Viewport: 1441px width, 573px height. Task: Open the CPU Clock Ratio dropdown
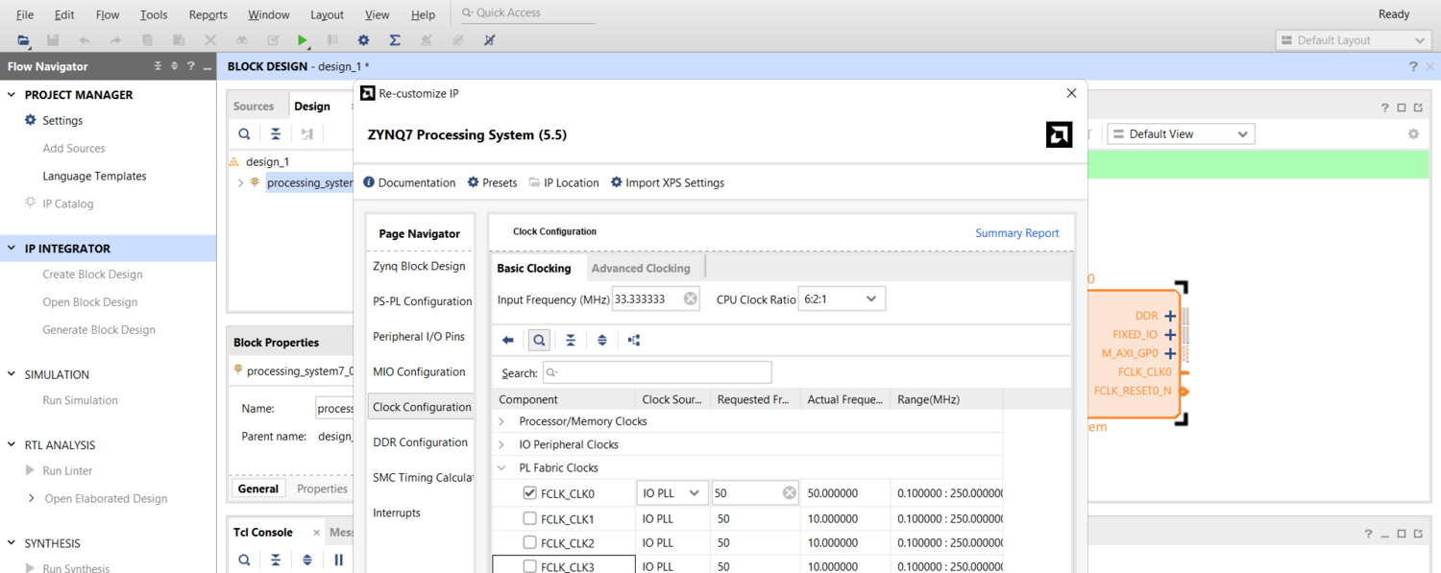pyautogui.click(x=842, y=299)
